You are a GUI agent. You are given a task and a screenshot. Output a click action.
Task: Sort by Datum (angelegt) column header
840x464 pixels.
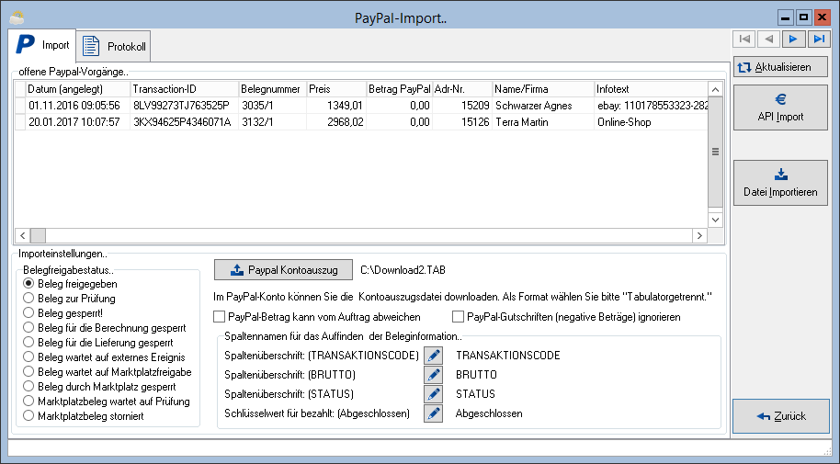[78, 89]
